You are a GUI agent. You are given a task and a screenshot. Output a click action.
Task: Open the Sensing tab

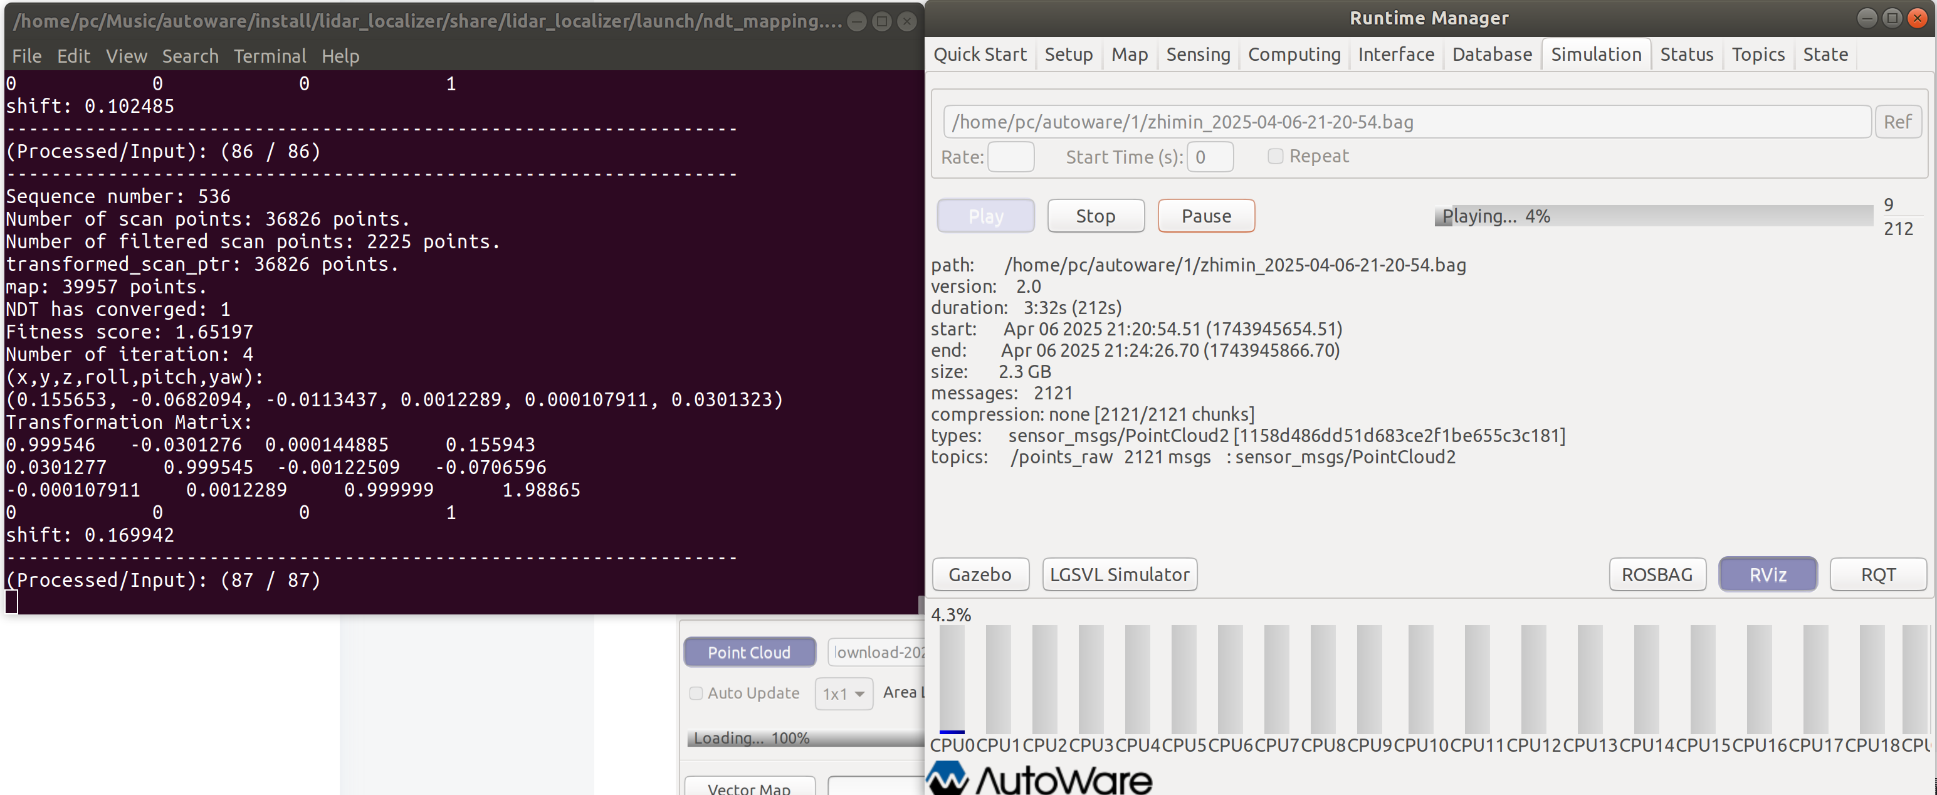point(1197,54)
